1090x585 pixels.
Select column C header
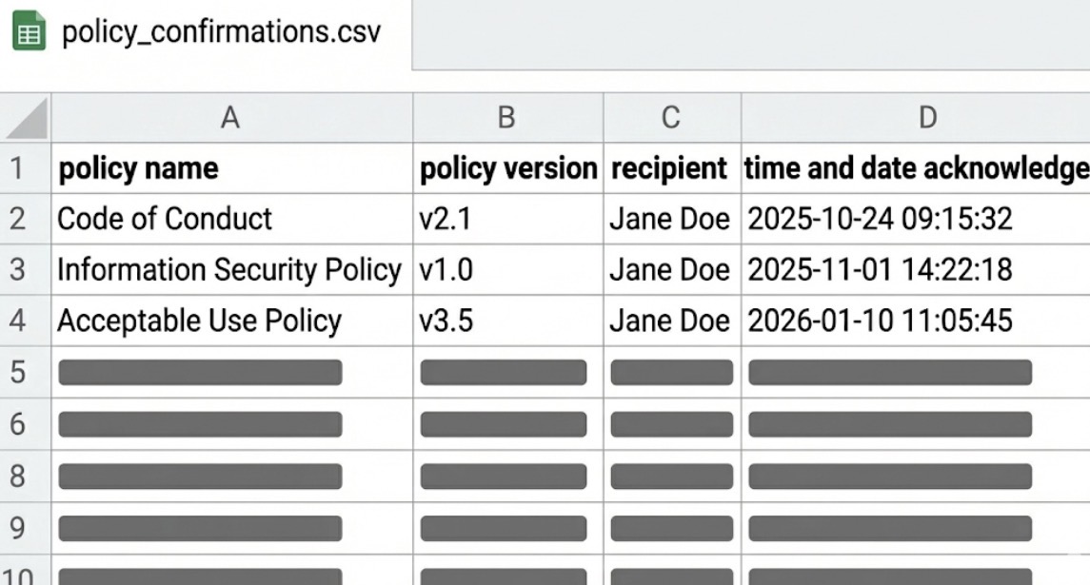[x=672, y=118]
